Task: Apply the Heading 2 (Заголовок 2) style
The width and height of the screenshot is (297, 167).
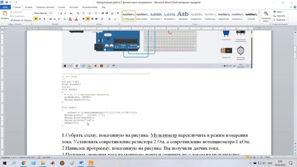Action: pos(169,16)
